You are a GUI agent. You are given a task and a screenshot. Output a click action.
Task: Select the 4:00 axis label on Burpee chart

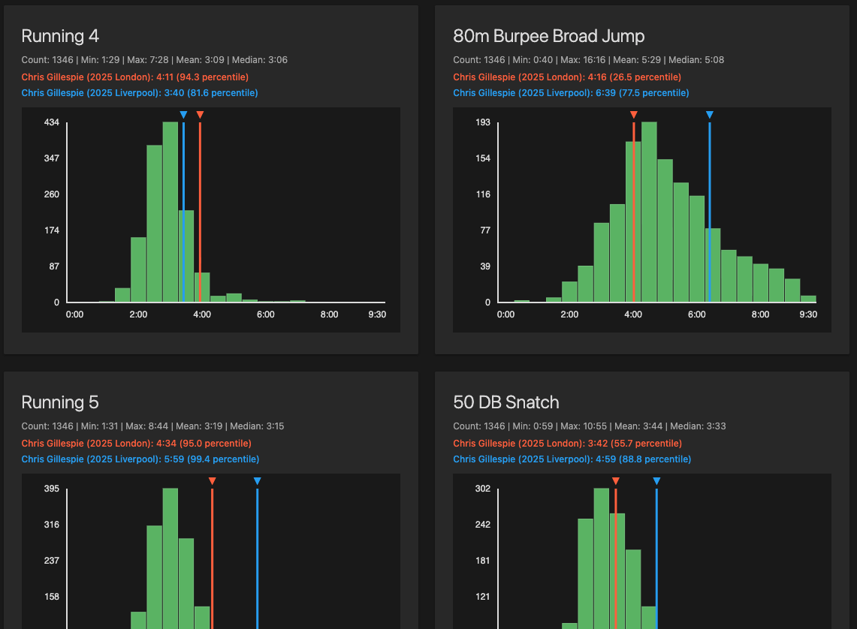click(632, 314)
